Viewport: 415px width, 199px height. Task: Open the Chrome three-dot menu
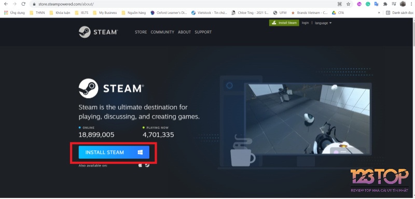tap(411, 4)
